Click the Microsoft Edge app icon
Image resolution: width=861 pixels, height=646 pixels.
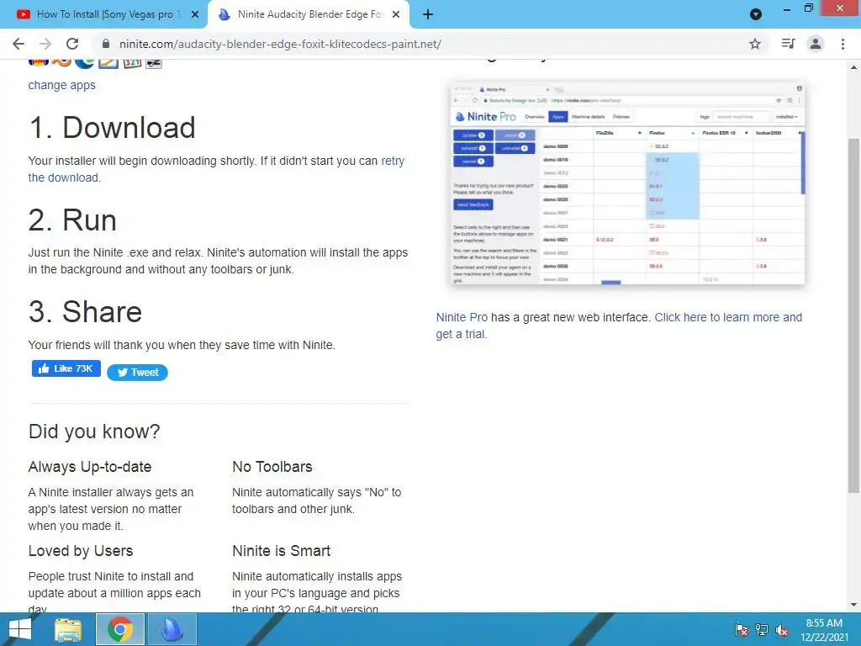tap(85, 62)
